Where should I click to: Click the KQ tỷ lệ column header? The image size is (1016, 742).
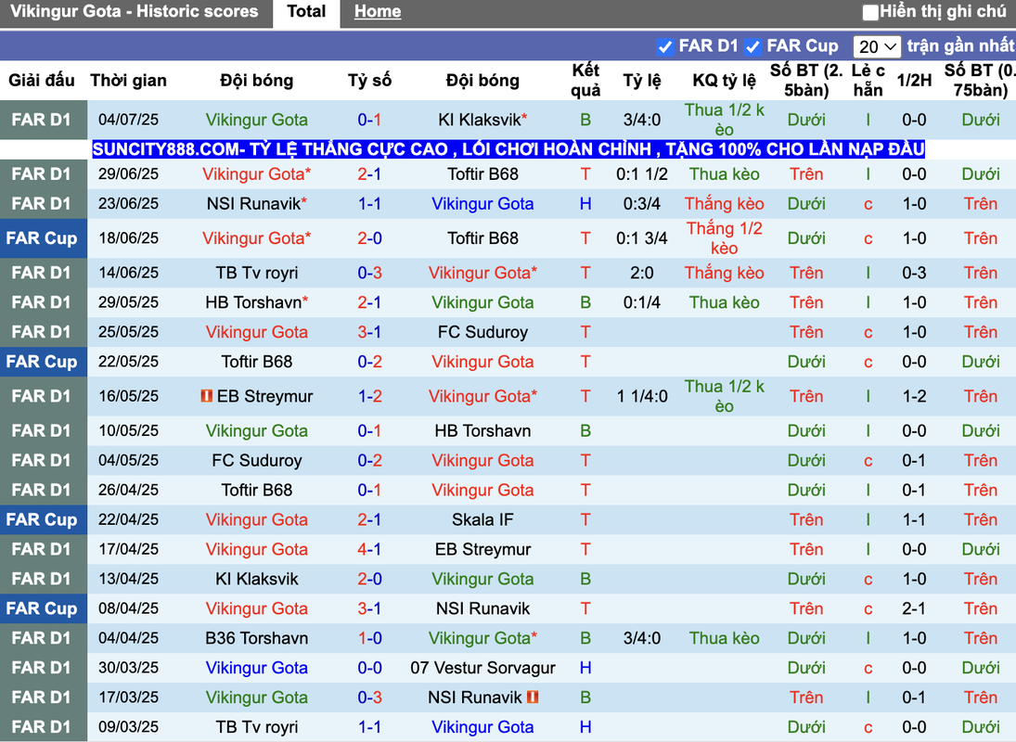[x=724, y=81]
